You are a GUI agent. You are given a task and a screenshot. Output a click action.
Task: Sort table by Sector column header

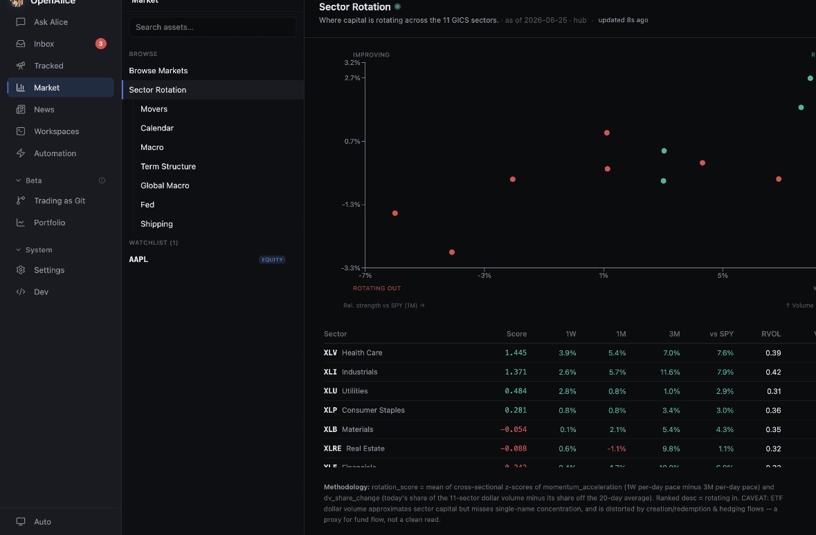(335, 334)
